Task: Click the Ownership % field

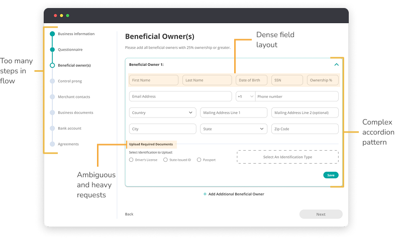Action: [323, 80]
